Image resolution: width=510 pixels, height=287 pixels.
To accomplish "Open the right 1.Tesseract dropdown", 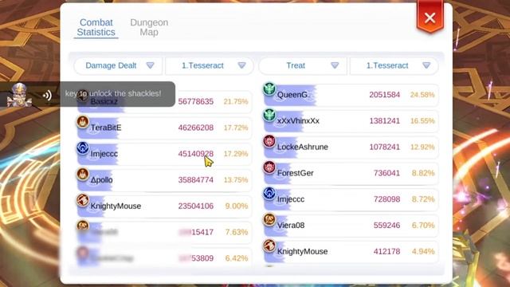I will pos(394,65).
